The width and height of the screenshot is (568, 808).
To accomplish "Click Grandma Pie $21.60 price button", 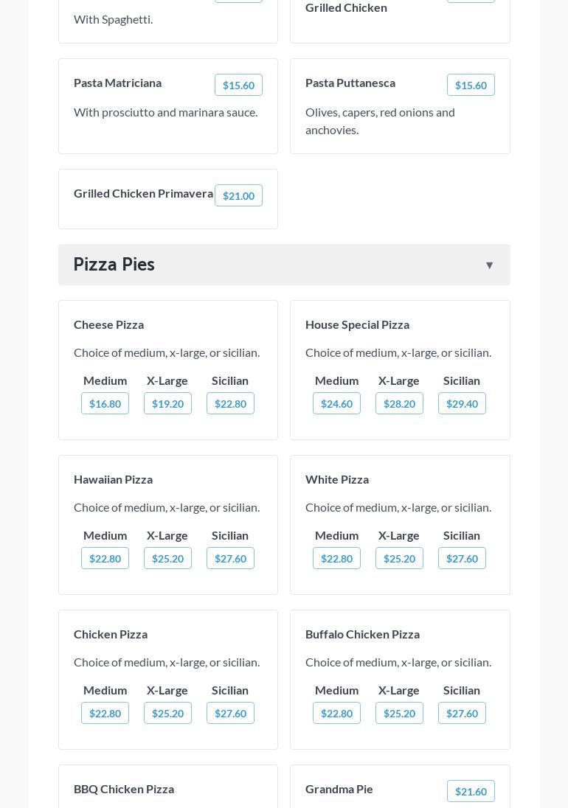I will click(471, 791).
